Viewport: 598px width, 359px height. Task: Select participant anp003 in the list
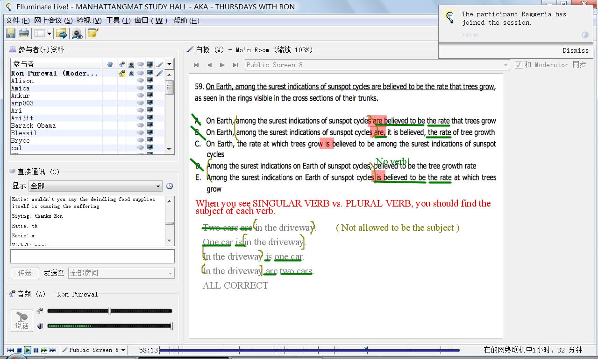[x=22, y=103]
